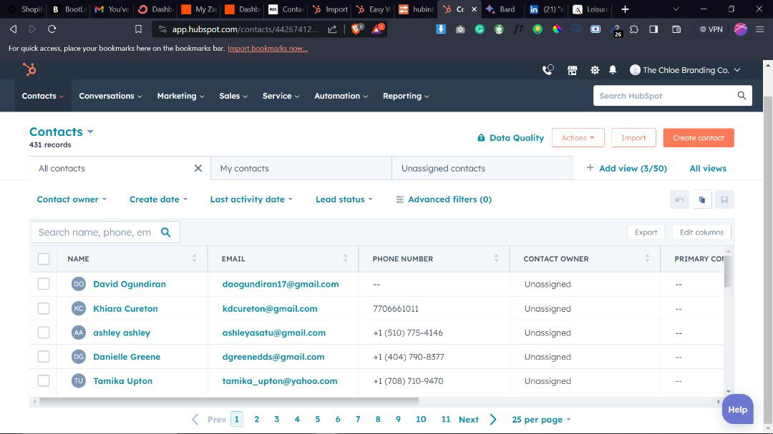773x434 pixels.
Task: Click the HubSpot sprocket logo
Action: pos(29,69)
